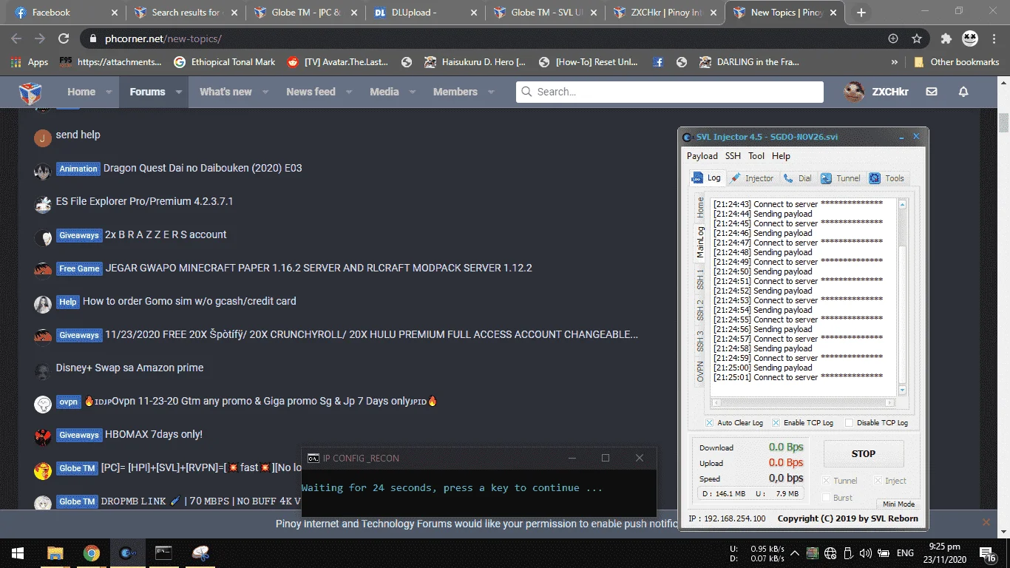Select the Tools tab in SVL Injector
The height and width of the screenshot is (568, 1010).
point(887,178)
